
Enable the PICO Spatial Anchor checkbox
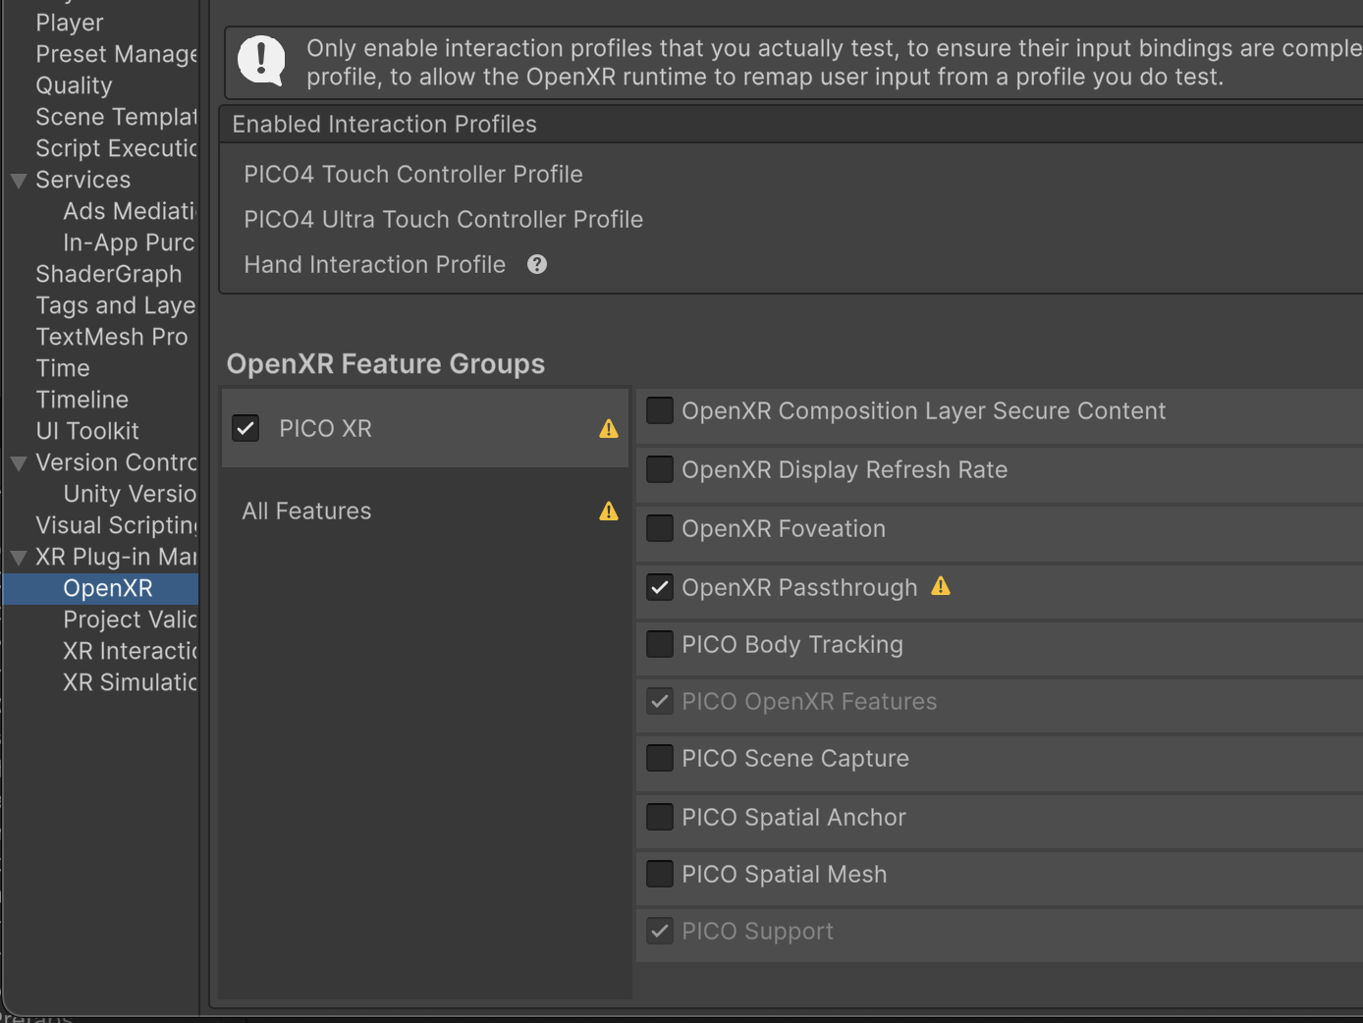660,817
